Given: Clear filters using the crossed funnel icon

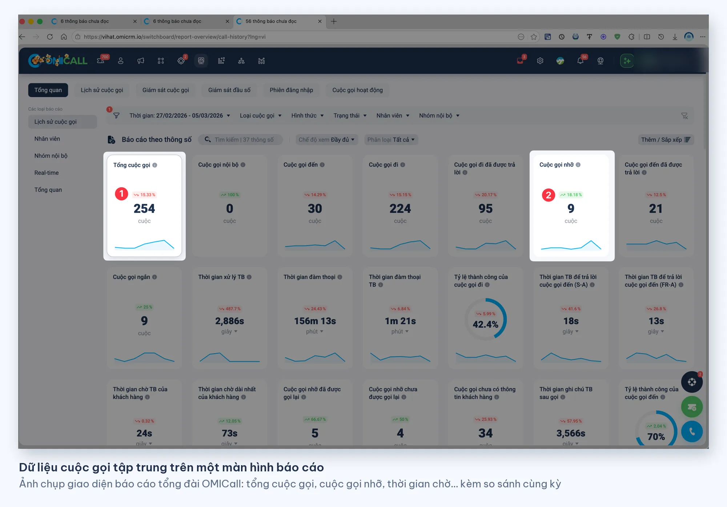Looking at the screenshot, I should coord(684,116).
